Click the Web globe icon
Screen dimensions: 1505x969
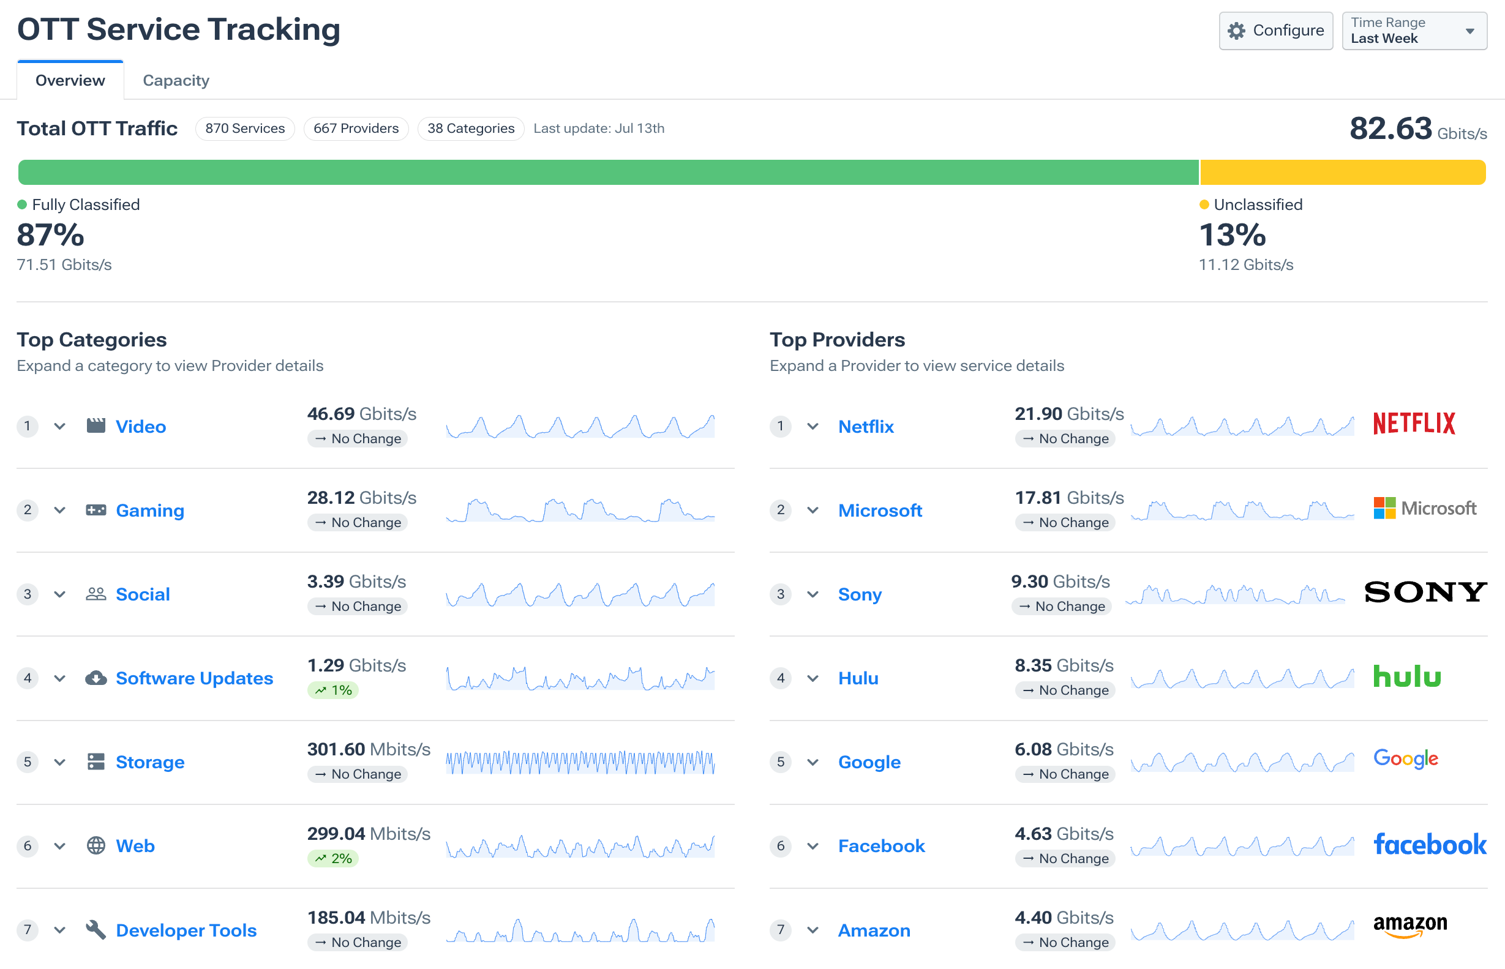tap(96, 846)
